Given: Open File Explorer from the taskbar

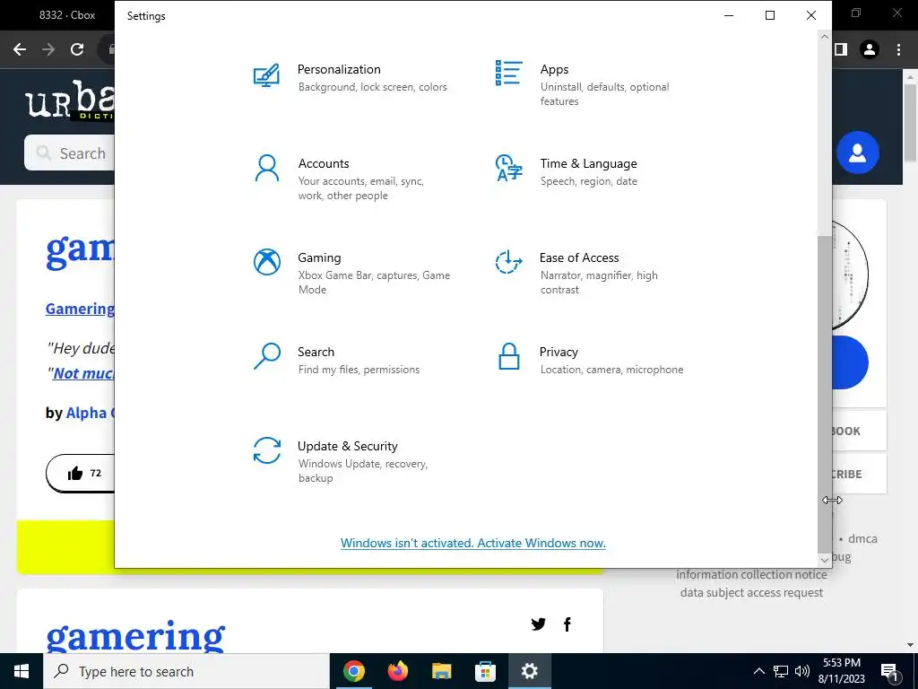Looking at the screenshot, I should pyautogui.click(x=441, y=671).
